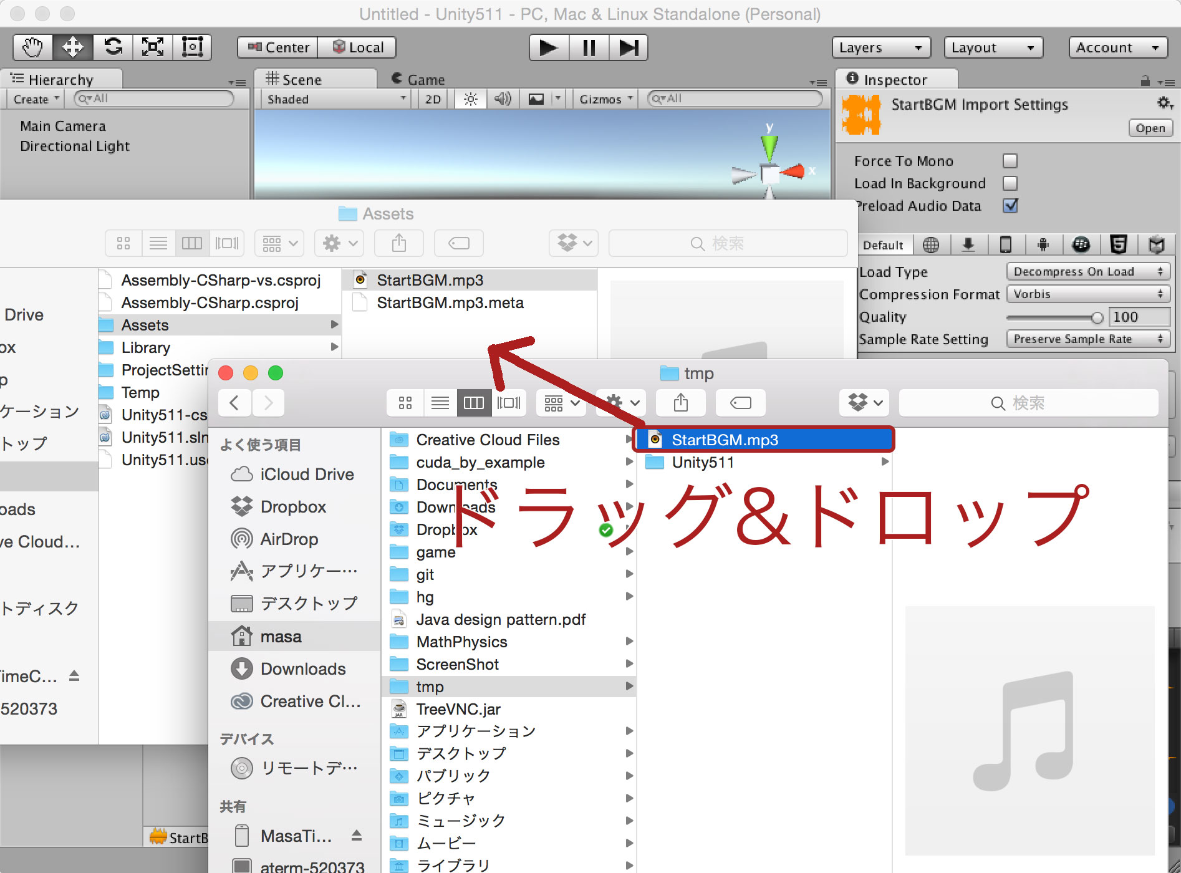The width and height of the screenshot is (1181, 873).
Task: Open Compression Format Vorbis dropdown
Action: pyautogui.click(x=1088, y=294)
